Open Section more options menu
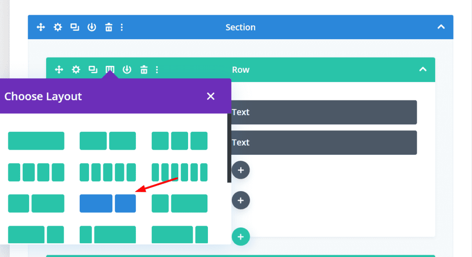 pyautogui.click(x=122, y=27)
